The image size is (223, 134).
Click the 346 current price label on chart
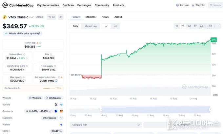(213, 40)
